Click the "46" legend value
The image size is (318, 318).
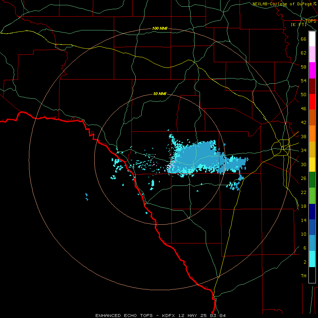point(304,109)
